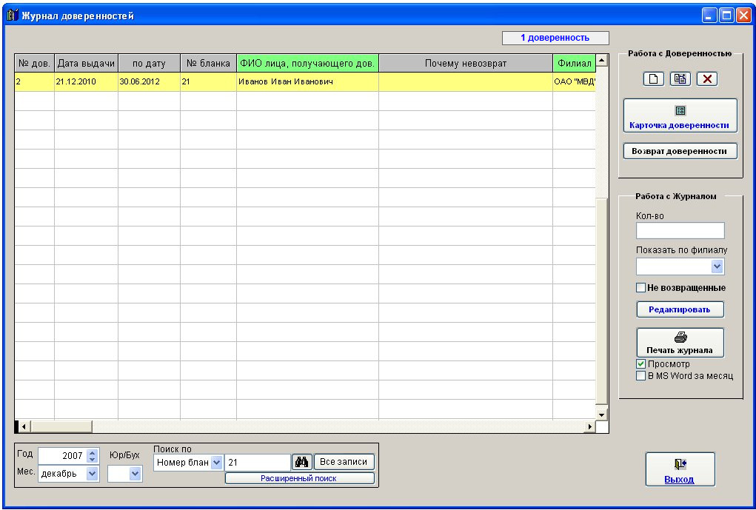Screen dimensions: 756x510
Task: Click the по дату column header
Action: pyautogui.click(x=149, y=63)
